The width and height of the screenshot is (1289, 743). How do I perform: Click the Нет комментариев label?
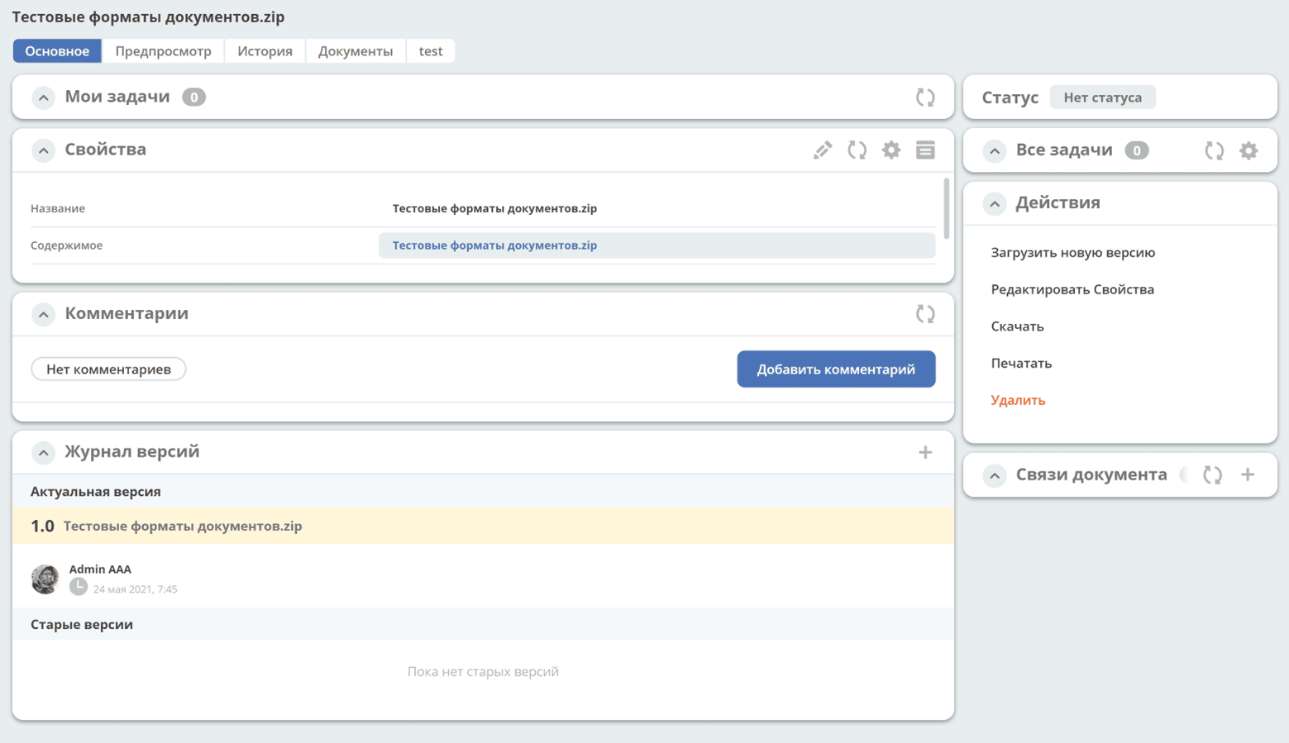pyautogui.click(x=108, y=369)
